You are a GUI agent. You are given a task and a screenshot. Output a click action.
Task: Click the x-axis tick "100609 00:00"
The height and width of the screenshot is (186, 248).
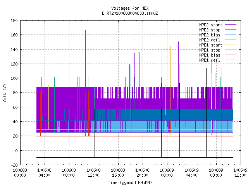[167, 173]
